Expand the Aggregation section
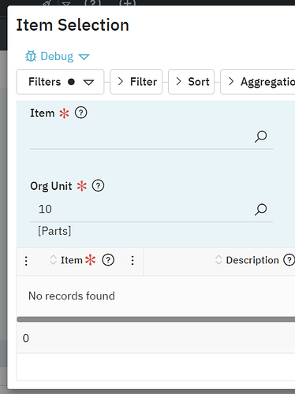Viewport: 295px width, 394px height. (258, 82)
